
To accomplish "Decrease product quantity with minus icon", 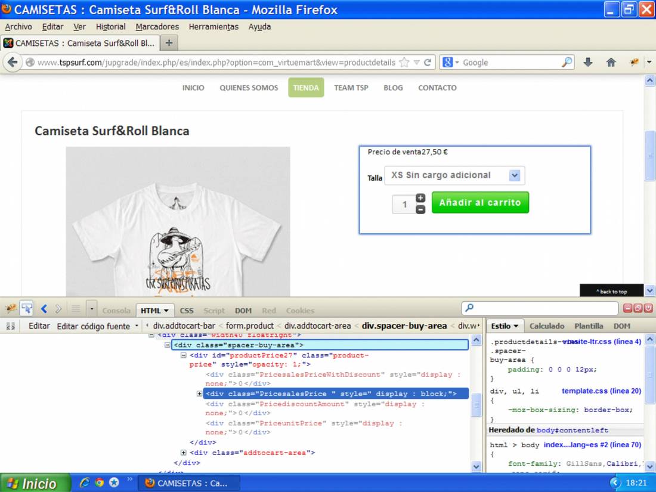I will point(420,209).
